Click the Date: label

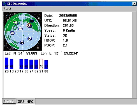pyautogui.click(x=48, y=16)
